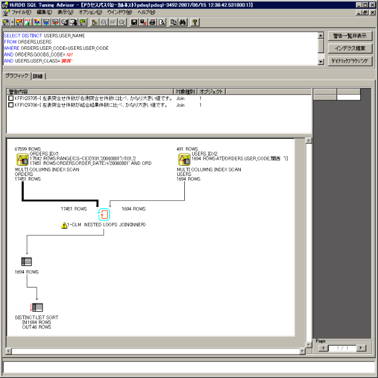This screenshot has height=378, width=378.
Task: Click the yellow warning triangle beside 1-CLM
Action: (x=64, y=225)
